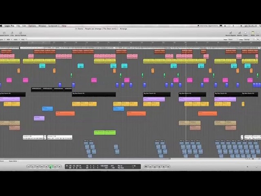Open the Snap dropdown set to Smart

coord(233,40)
